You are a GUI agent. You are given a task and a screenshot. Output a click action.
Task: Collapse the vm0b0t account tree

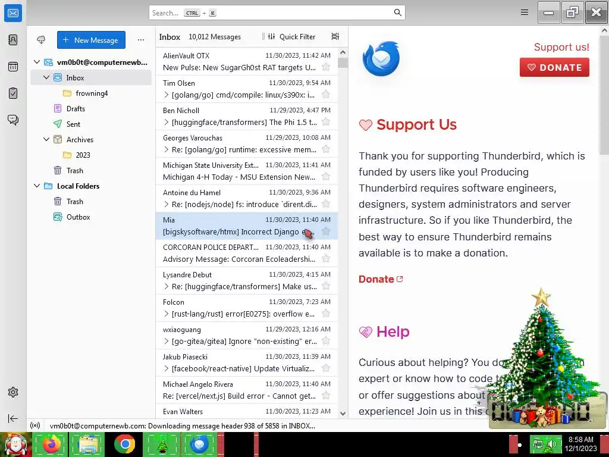[x=37, y=62]
